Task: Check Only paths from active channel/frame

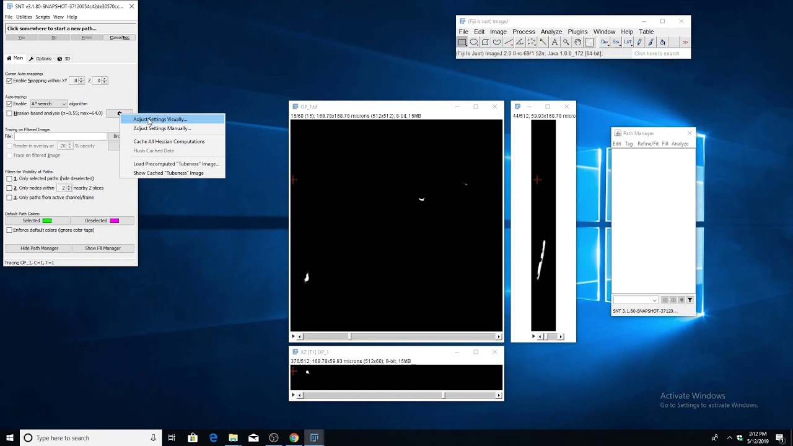Action: pos(9,198)
